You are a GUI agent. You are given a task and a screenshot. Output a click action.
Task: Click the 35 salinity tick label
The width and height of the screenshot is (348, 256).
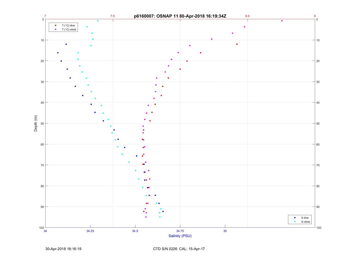coord(225,231)
